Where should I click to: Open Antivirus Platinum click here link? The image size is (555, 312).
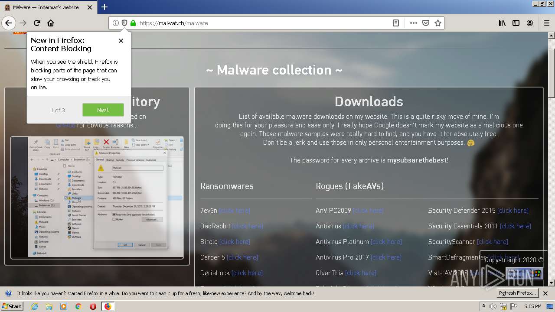pyautogui.click(x=386, y=242)
